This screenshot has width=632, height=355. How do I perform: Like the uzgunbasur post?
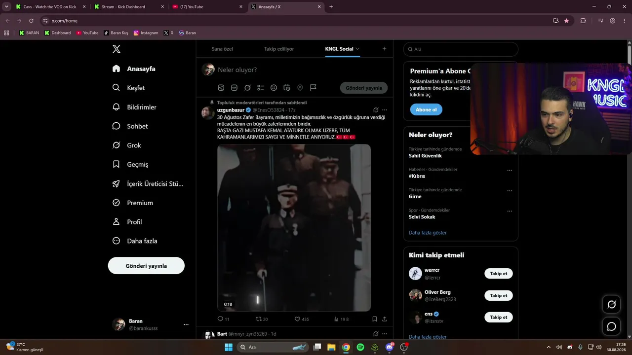coord(302,319)
